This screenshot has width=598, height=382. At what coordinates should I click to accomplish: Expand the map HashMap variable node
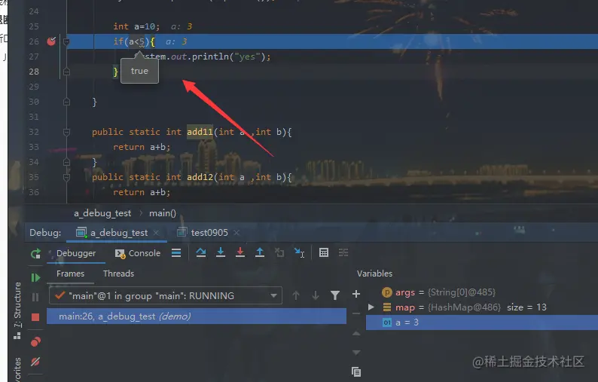pos(371,307)
